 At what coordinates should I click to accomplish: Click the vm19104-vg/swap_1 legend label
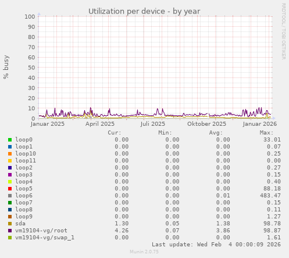tap(45, 238)
